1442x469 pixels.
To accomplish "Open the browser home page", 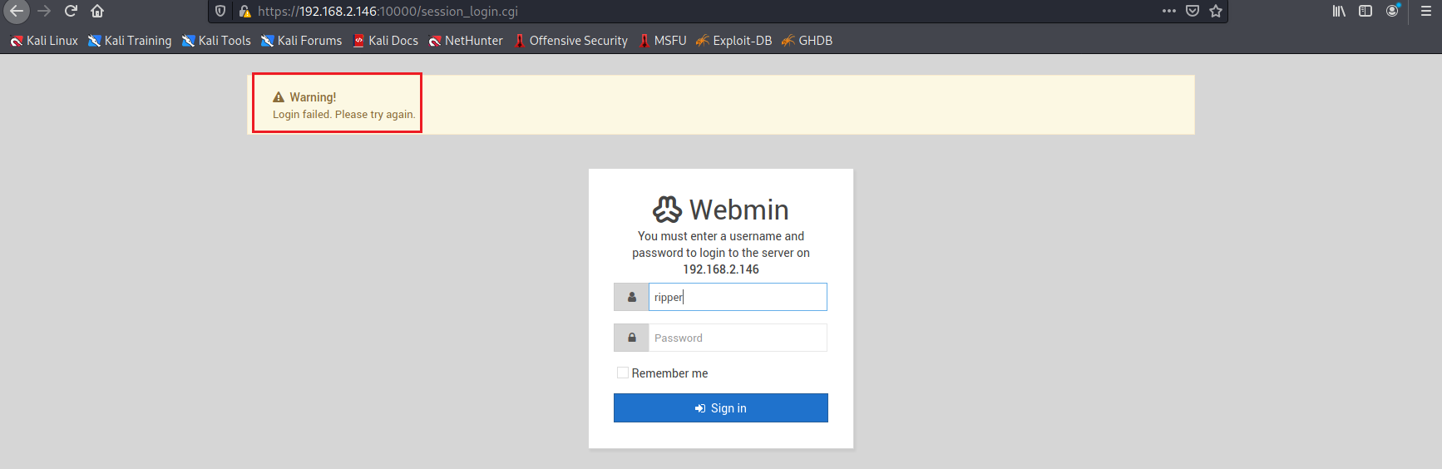I will (97, 11).
